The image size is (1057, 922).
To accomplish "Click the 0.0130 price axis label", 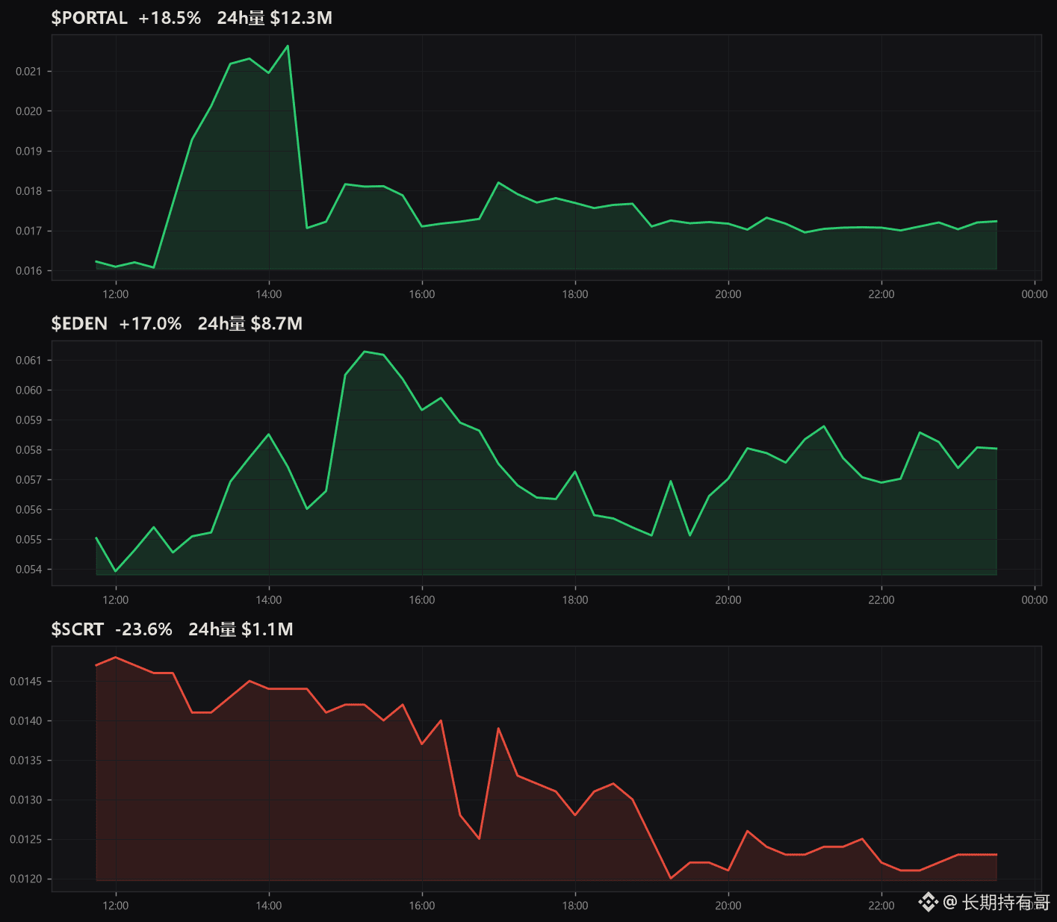I will [x=26, y=800].
